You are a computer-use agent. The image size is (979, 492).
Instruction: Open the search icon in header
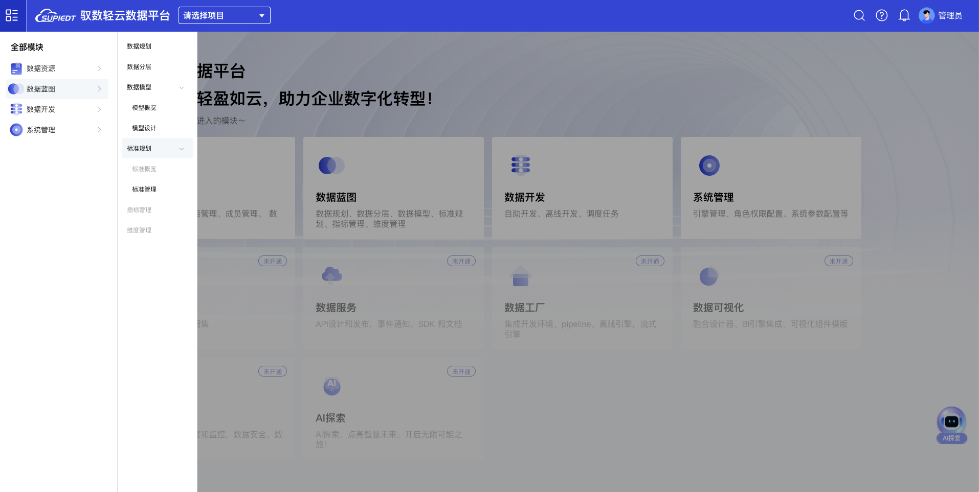click(859, 16)
